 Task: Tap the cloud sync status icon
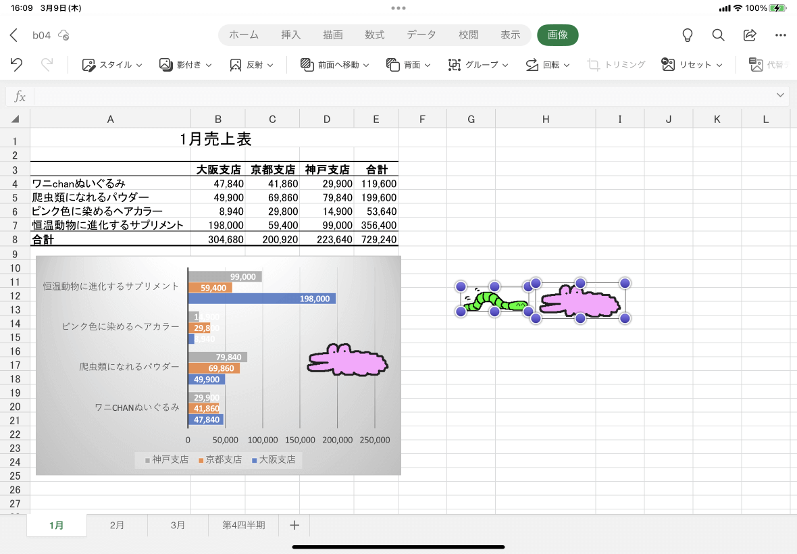coord(63,35)
